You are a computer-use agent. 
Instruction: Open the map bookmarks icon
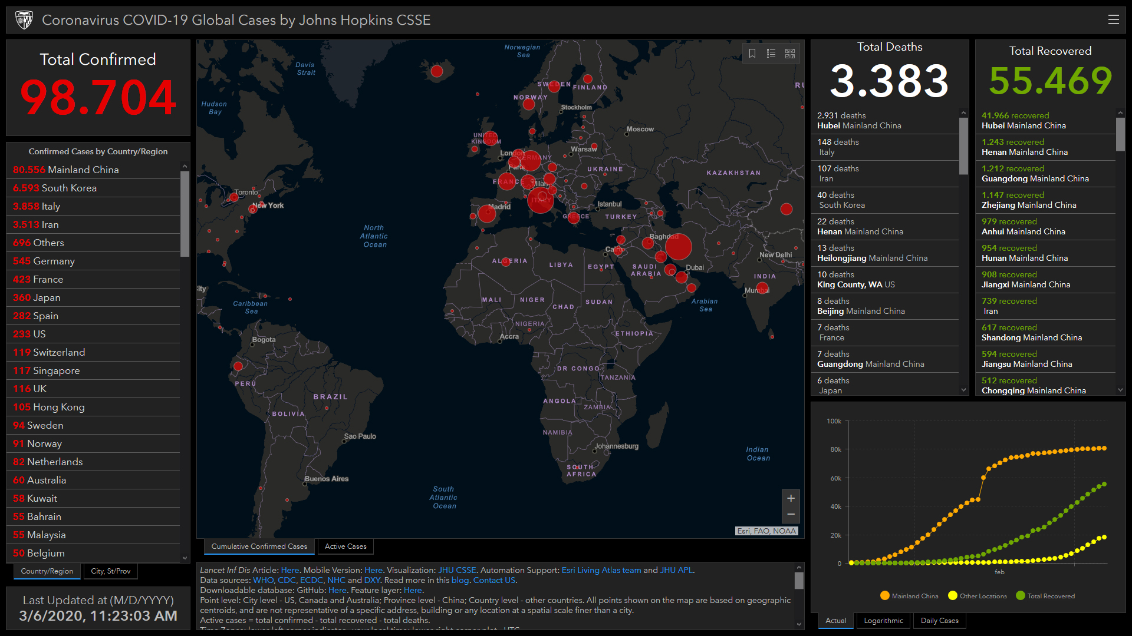(752, 54)
